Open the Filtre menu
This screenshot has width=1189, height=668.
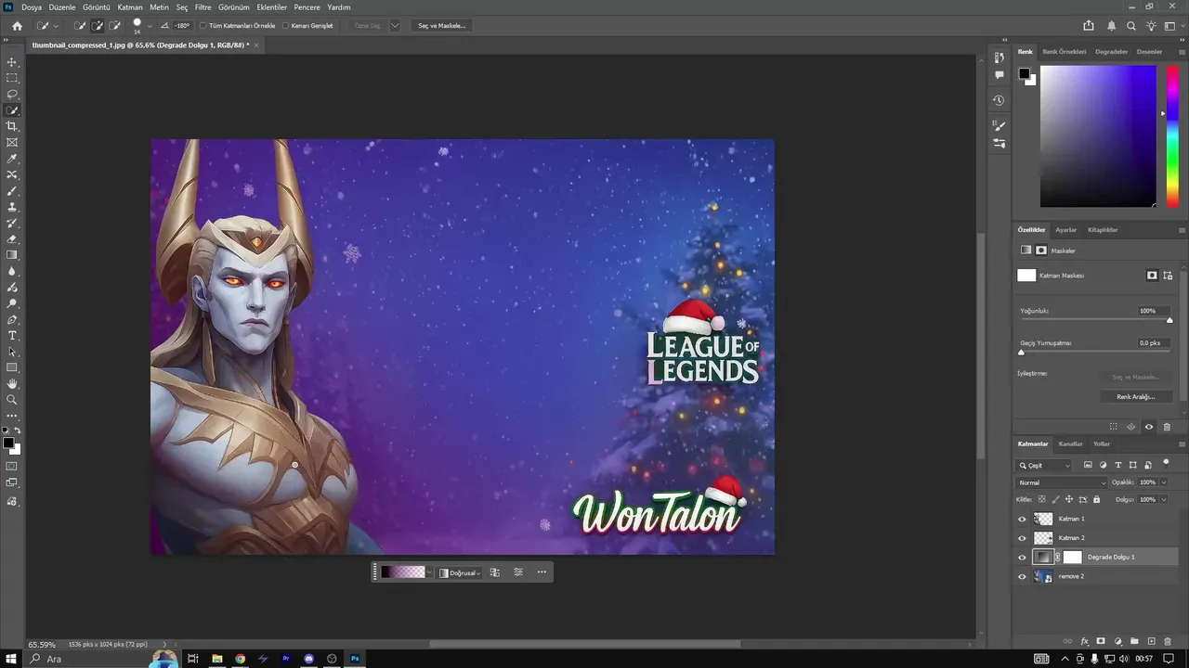203,7
